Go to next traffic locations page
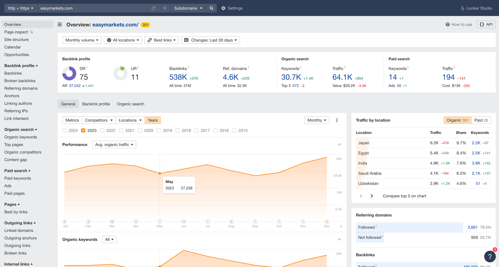The height and width of the screenshot is (267, 499). [x=372, y=196]
